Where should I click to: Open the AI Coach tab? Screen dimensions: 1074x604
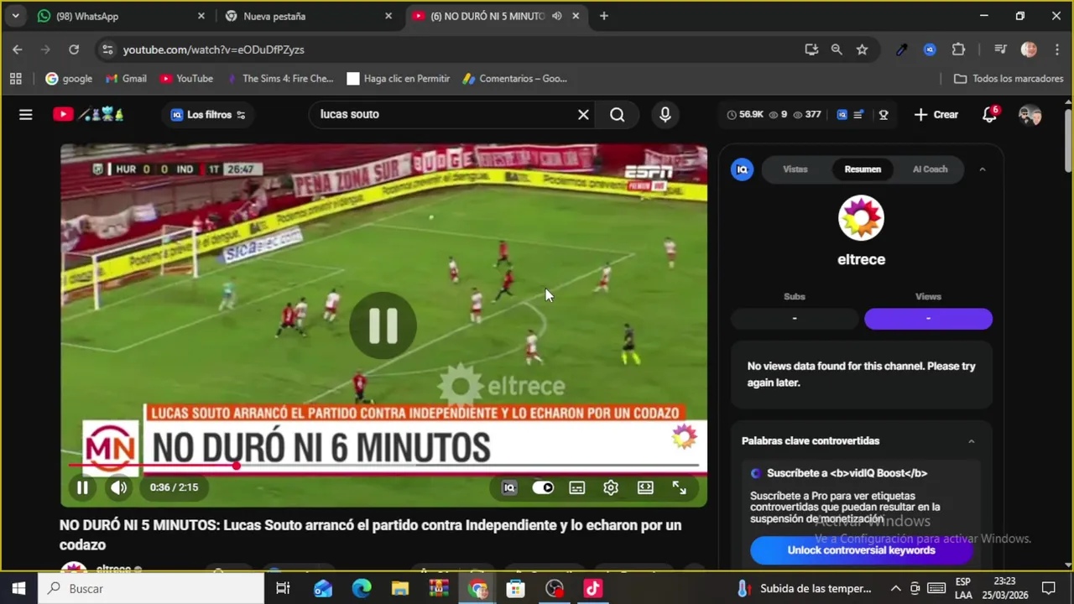click(x=930, y=169)
